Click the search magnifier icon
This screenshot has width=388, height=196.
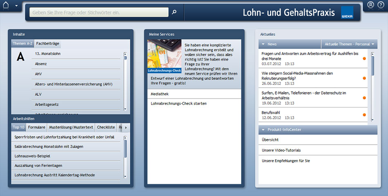click(174, 12)
